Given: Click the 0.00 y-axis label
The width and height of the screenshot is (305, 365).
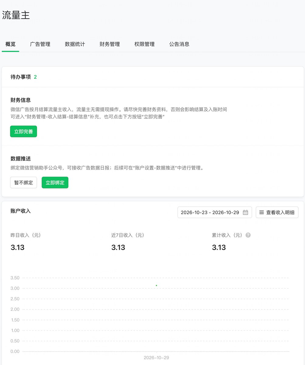Looking at the screenshot, I should coord(15,351).
